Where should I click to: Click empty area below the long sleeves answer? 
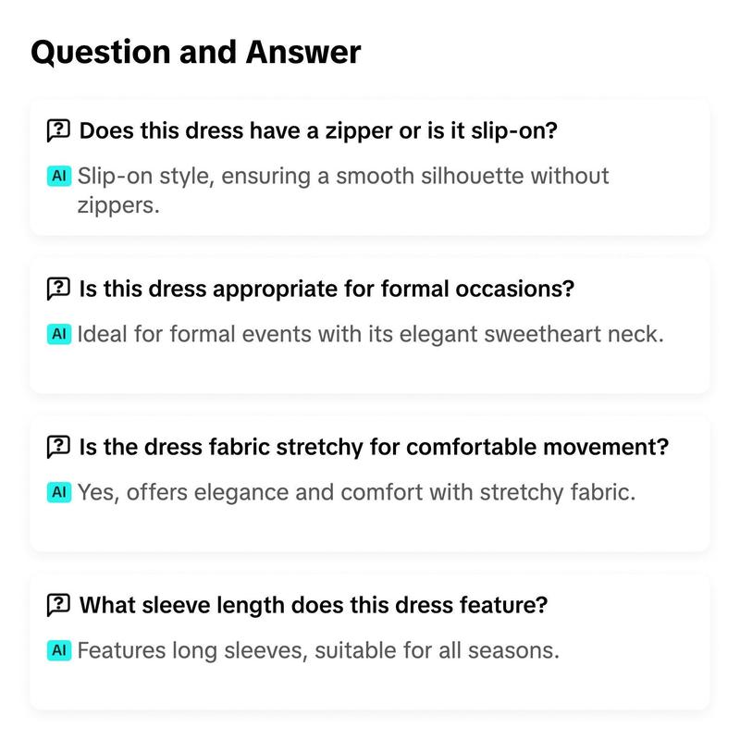(x=369, y=686)
